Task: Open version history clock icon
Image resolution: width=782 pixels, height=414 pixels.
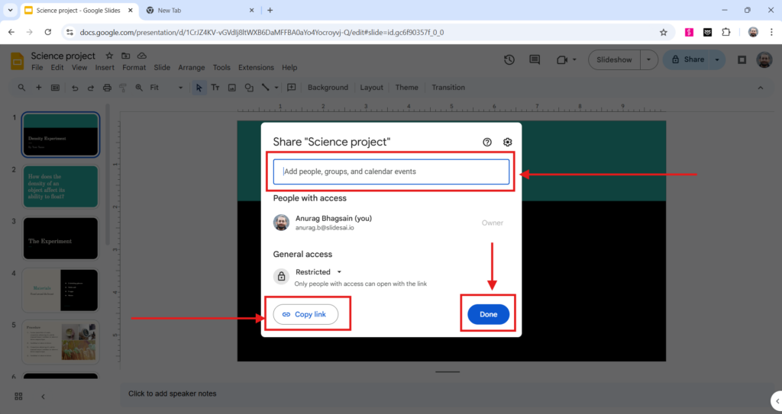Action: click(509, 60)
